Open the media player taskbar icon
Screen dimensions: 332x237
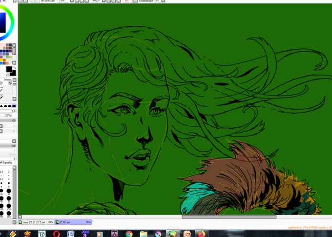coord(100,234)
